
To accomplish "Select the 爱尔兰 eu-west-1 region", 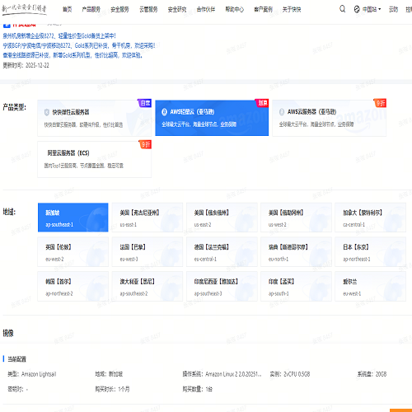I will [x=370, y=287].
